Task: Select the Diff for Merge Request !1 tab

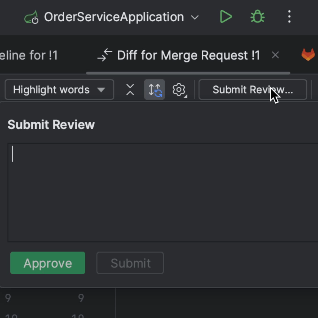Action: [x=188, y=55]
